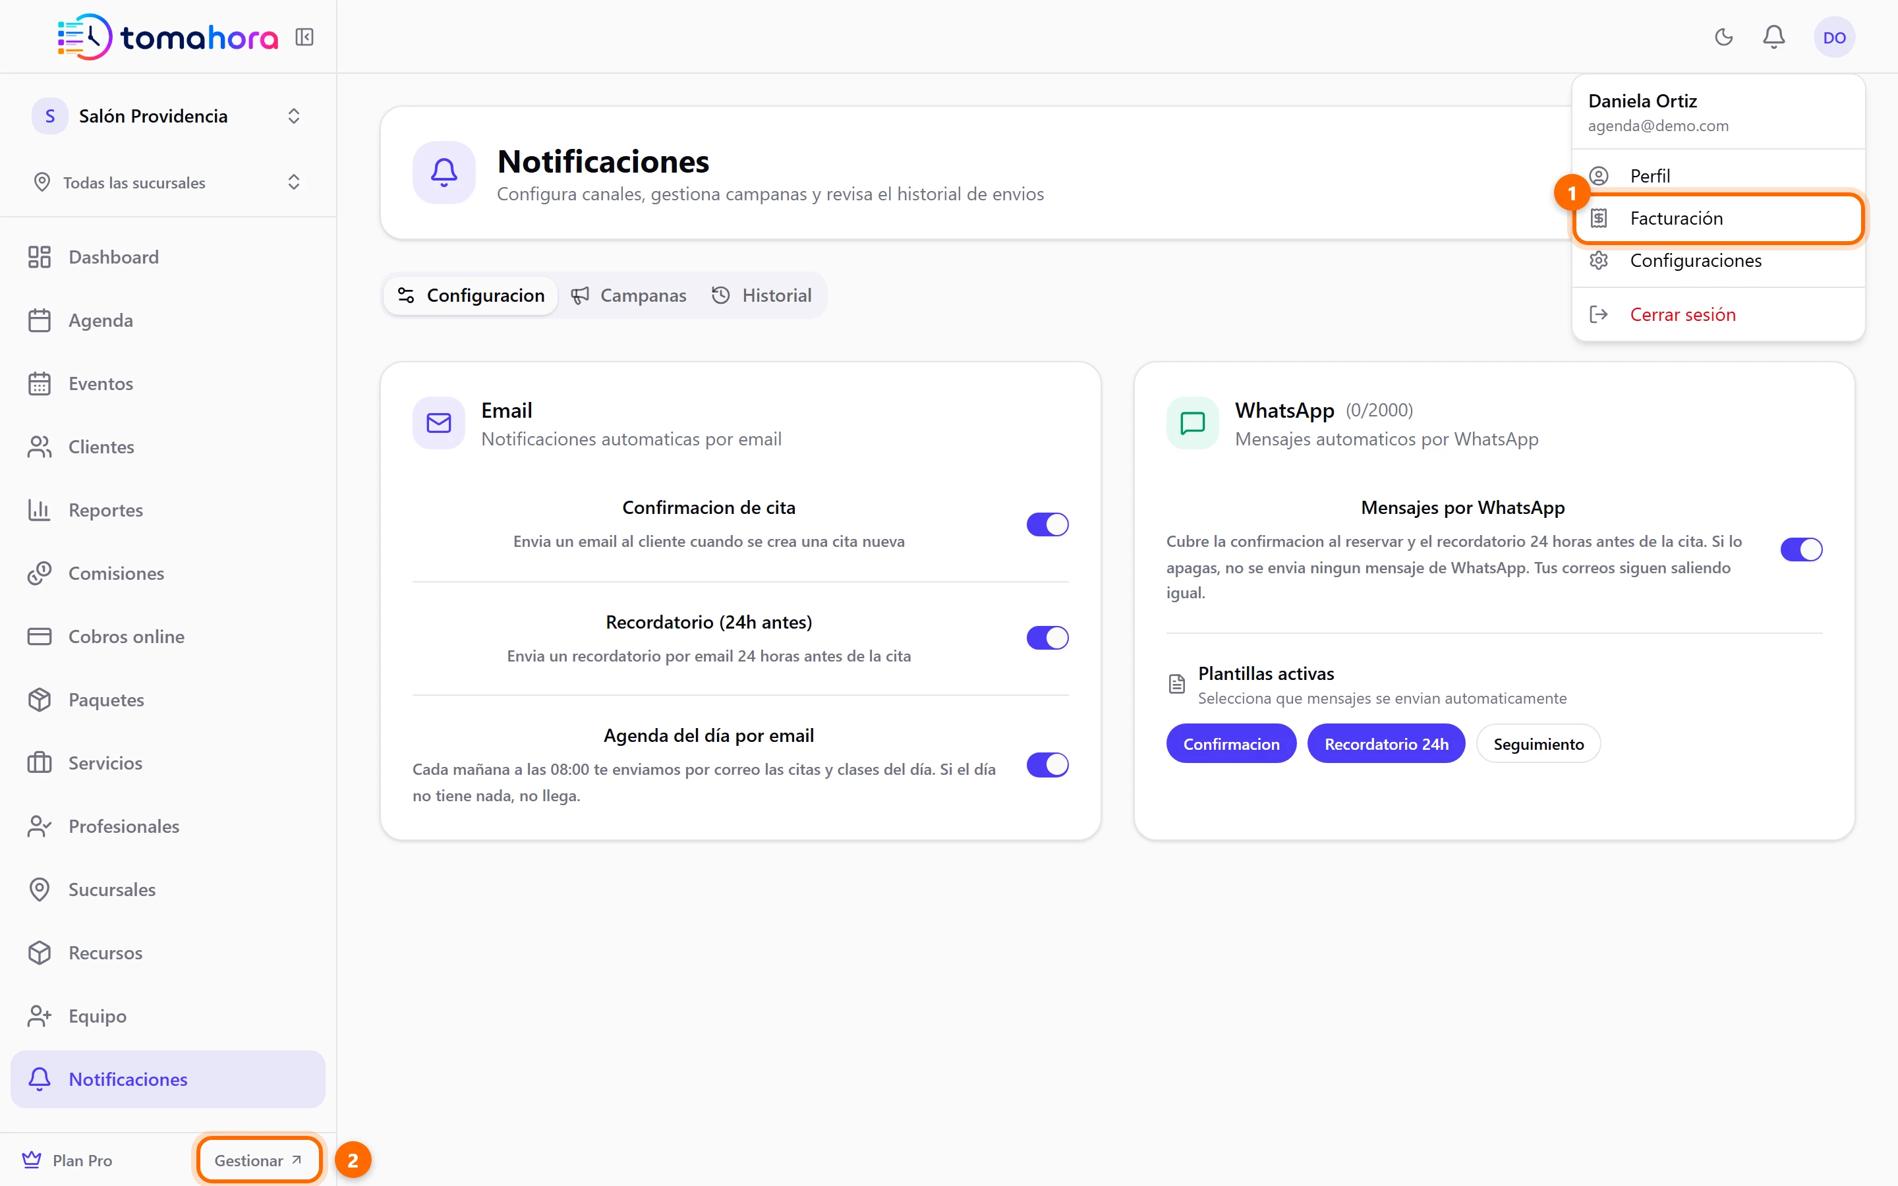Expand the Salón Providencia business selector
This screenshot has width=1898, height=1186.
click(x=168, y=116)
